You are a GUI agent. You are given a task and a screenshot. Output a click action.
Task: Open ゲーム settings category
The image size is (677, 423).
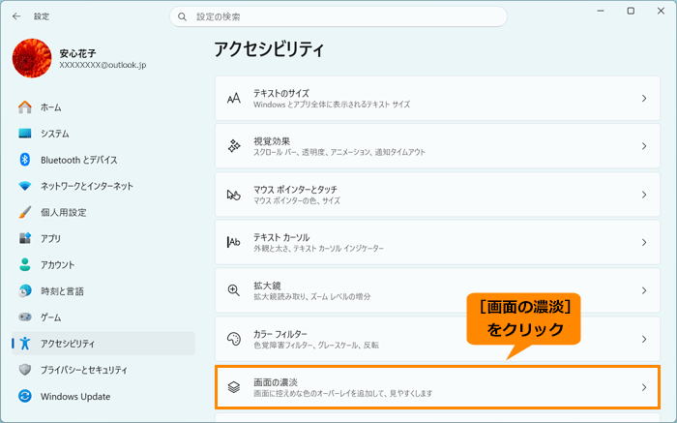click(51, 317)
